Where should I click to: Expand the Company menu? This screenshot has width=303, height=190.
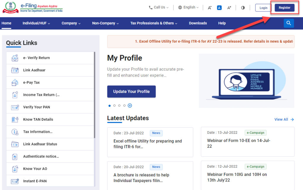(x=71, y=23)
